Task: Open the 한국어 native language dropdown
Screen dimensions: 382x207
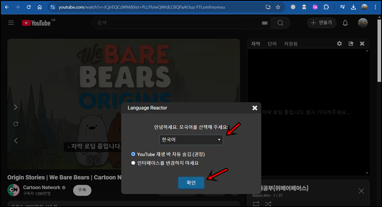Action: click(x=191, y=140)
